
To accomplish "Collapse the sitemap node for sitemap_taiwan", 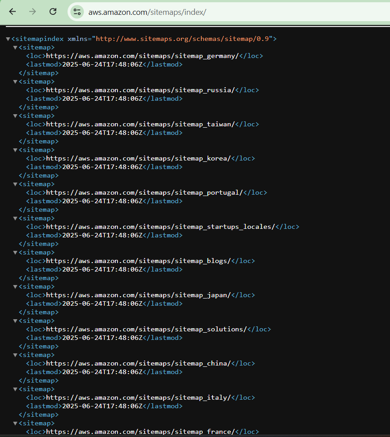I will click(x=15, y=116).
